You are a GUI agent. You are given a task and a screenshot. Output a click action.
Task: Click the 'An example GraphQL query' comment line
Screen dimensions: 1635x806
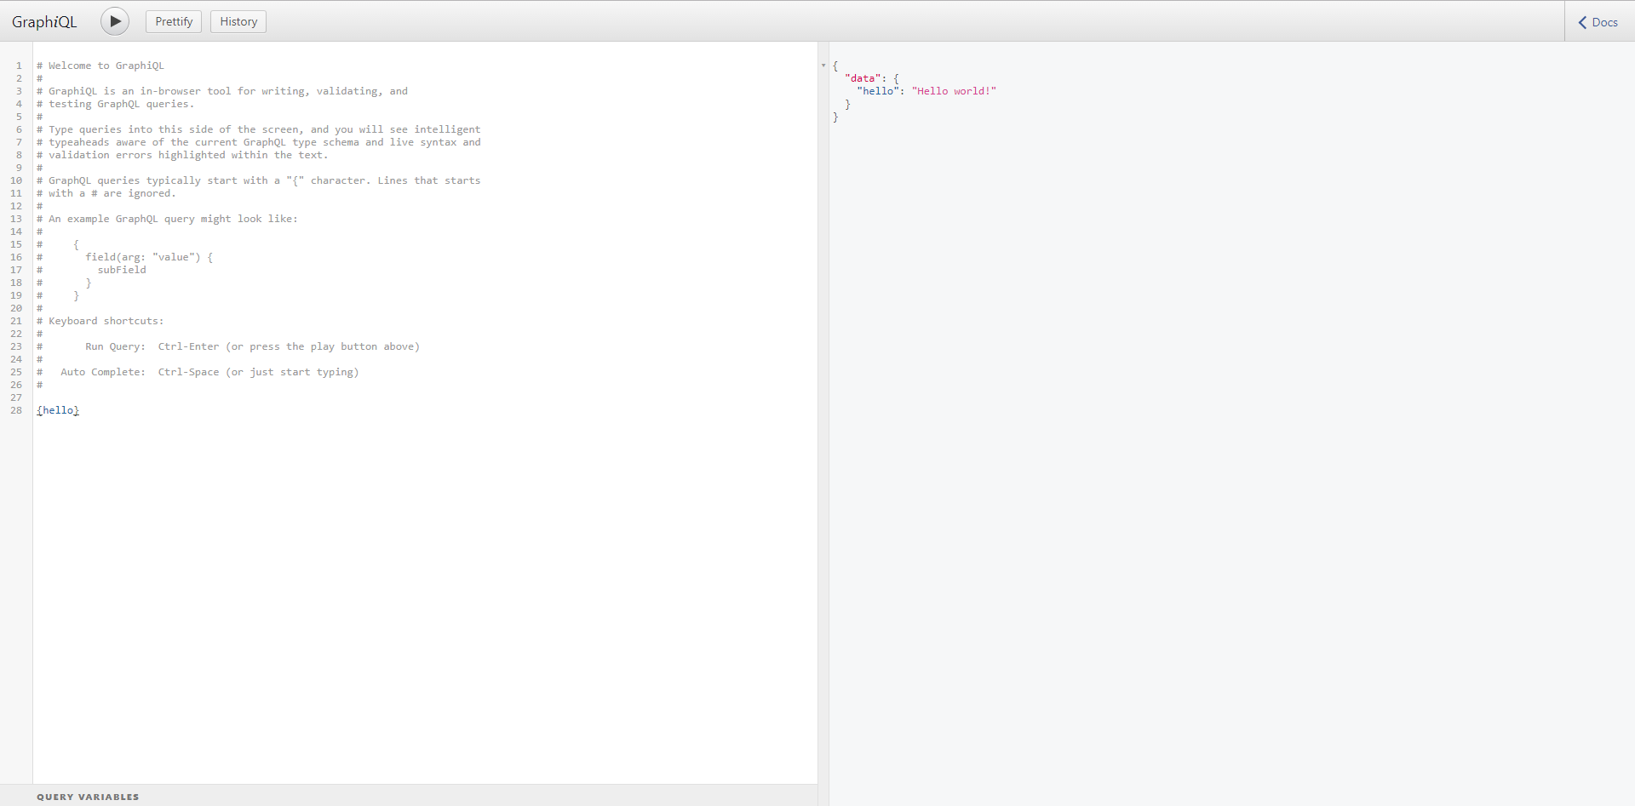coord(168,219)
